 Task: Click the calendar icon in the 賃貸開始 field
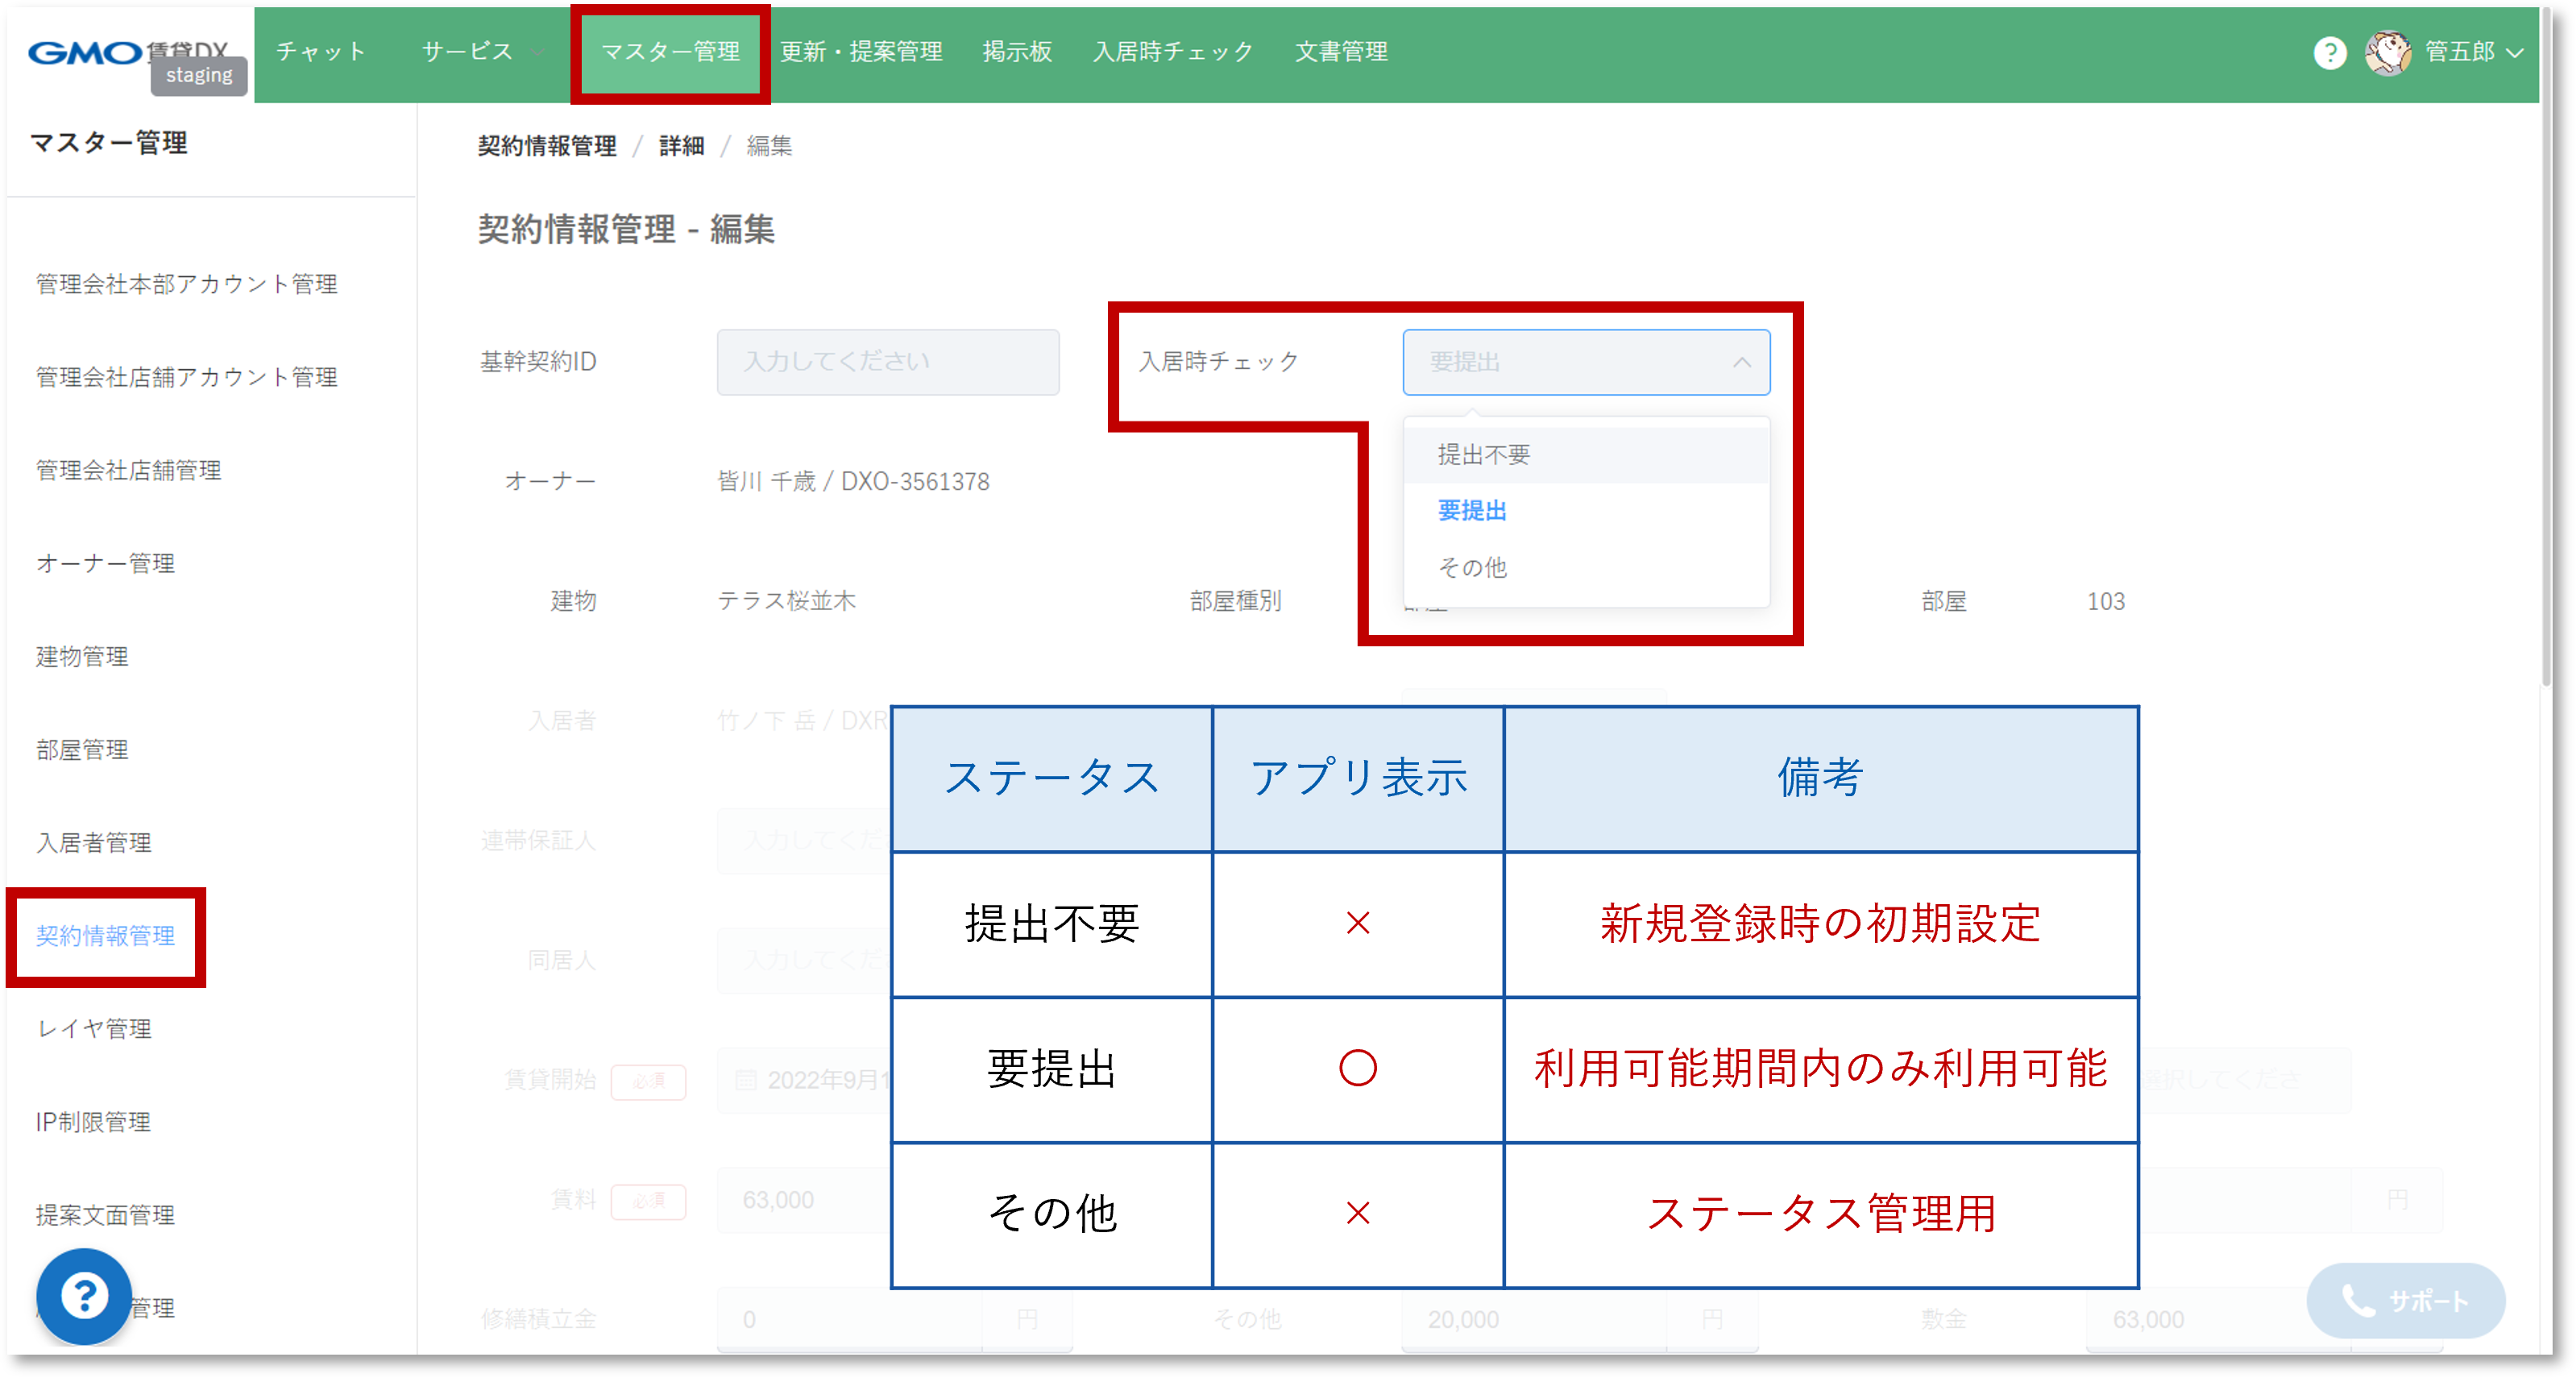[745, 1081]
